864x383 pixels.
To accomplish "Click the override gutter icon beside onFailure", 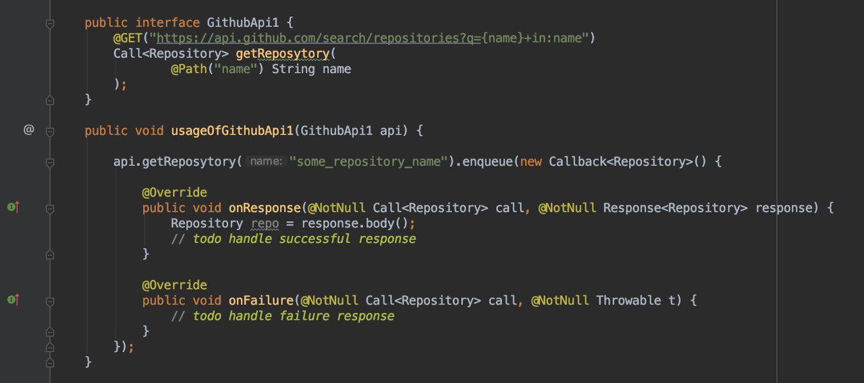I will click(13, 300).
